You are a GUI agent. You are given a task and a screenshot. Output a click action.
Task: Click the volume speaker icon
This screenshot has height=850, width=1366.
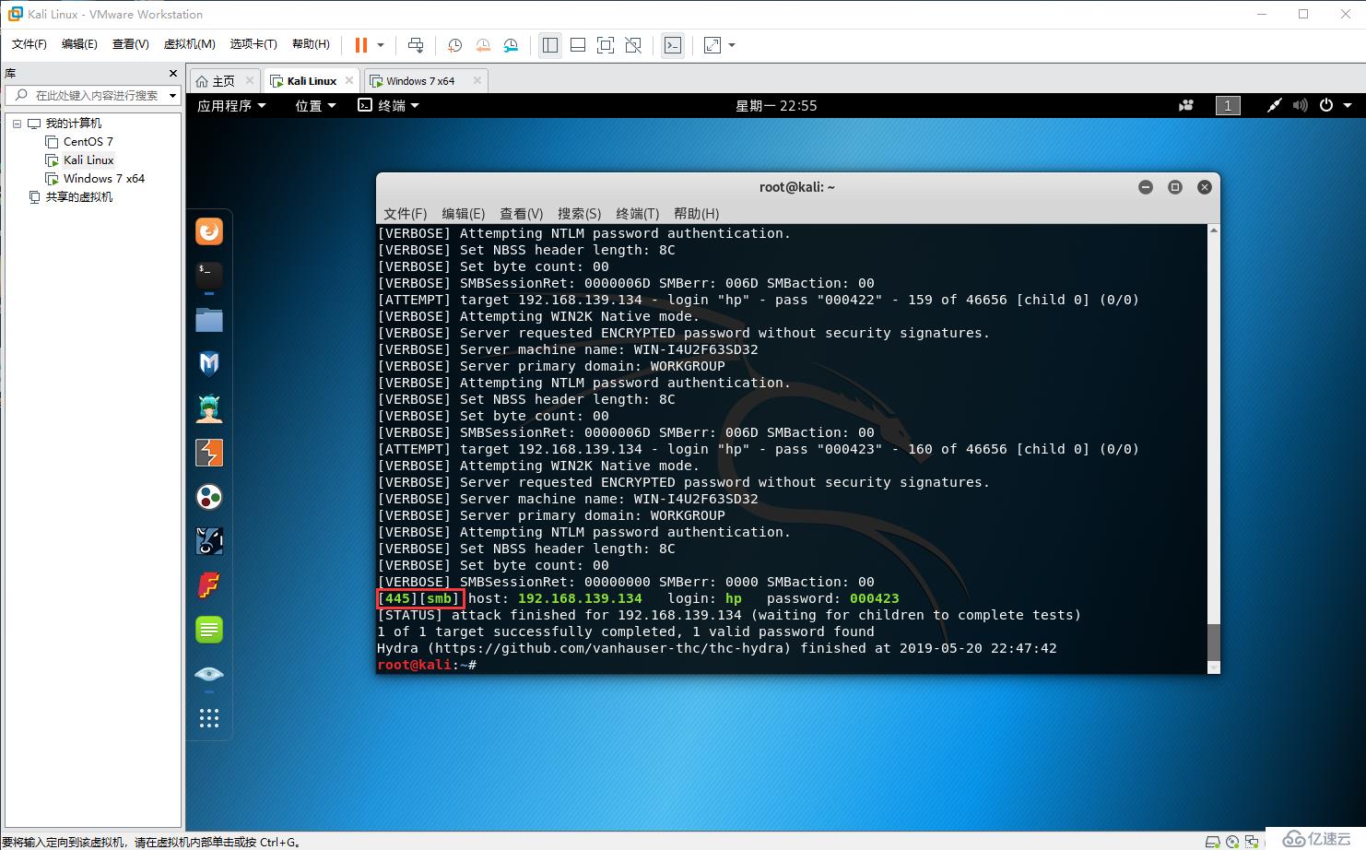(x=1300, y=105)
